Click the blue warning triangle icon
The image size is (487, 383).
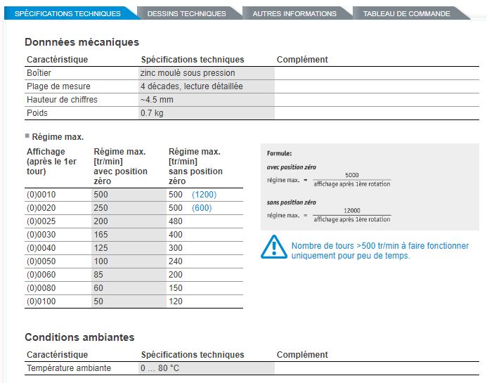pos(273,247)
